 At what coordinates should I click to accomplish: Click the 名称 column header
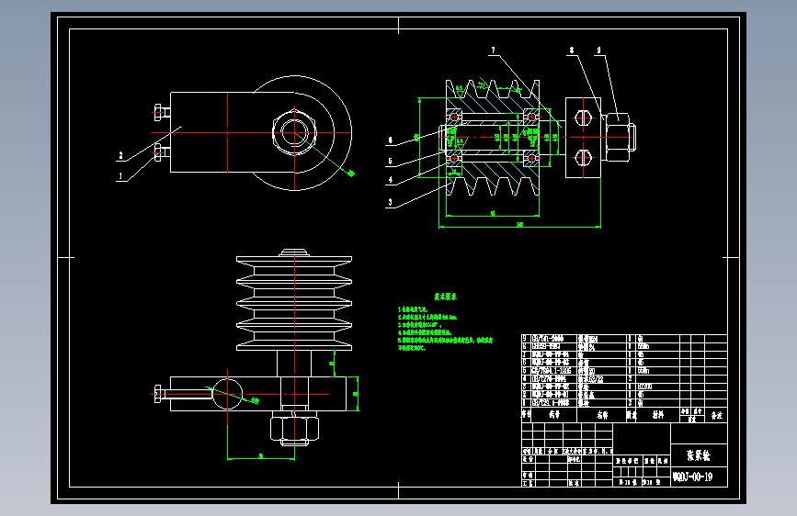click(x=602, y=415)
